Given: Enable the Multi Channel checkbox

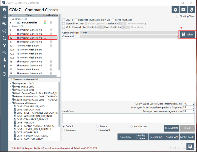Looking at the screenshot, I should 64,27.
